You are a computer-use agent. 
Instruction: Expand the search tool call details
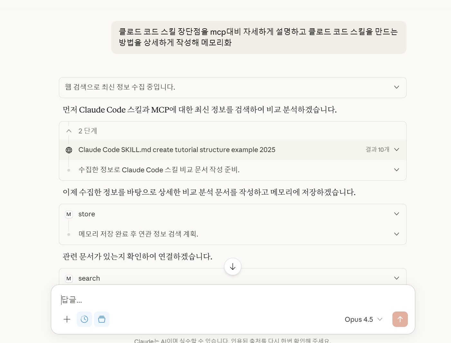tap(397, 278)
